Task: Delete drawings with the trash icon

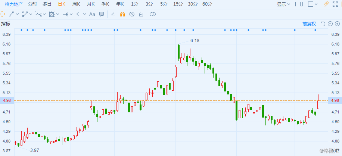Action: pos(141,15)
